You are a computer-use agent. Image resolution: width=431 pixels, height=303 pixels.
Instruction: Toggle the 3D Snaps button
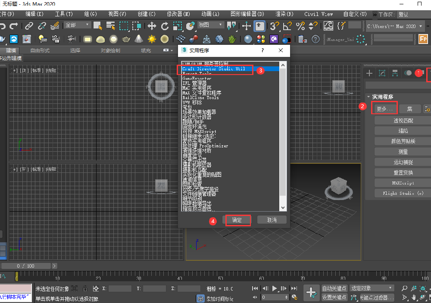coord(274,26)
